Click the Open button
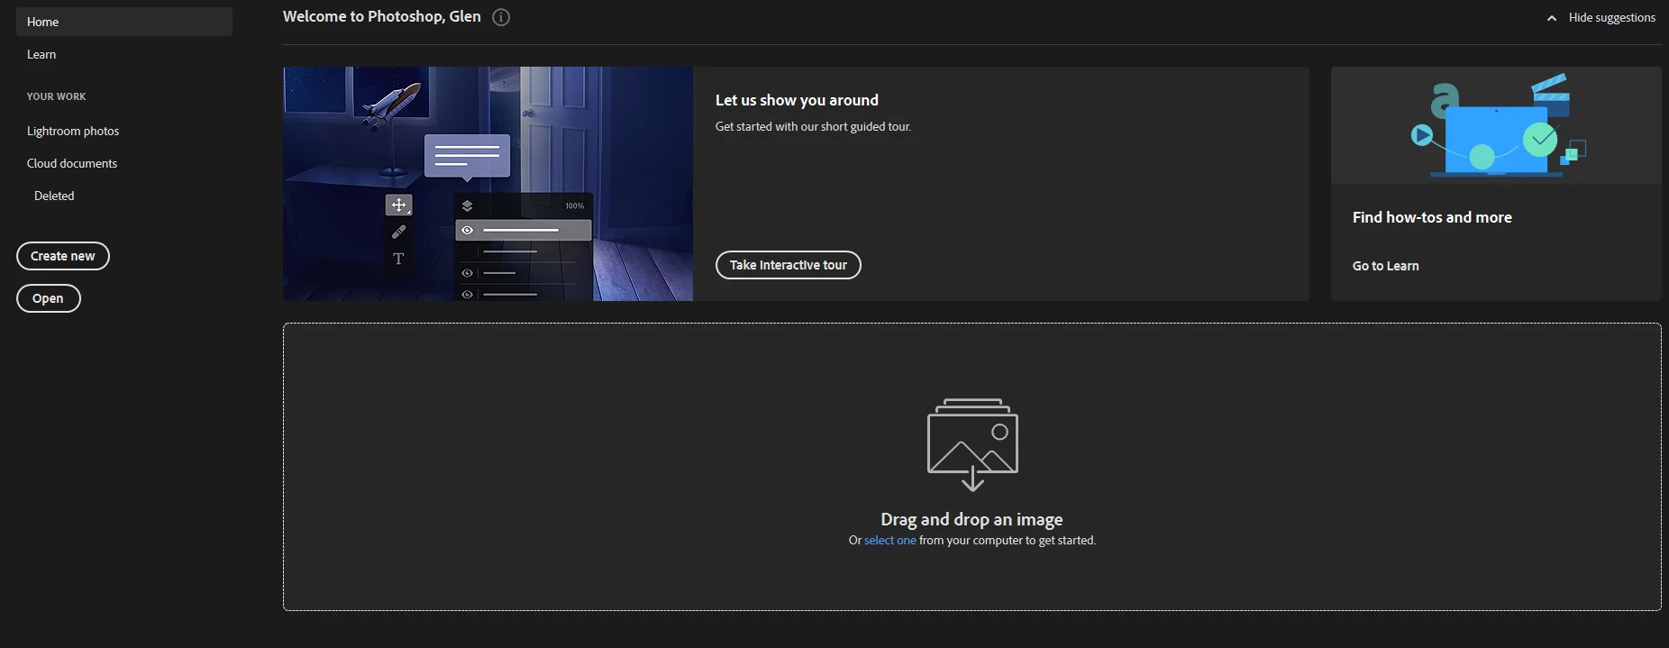1669x648 pixels. pos(49,298)
